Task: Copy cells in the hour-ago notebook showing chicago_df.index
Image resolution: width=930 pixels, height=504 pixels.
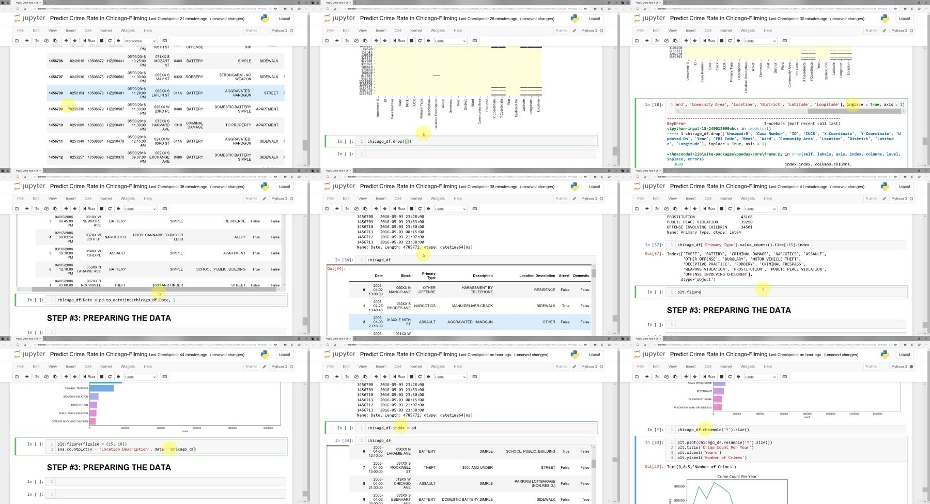Action: [356, 376]
